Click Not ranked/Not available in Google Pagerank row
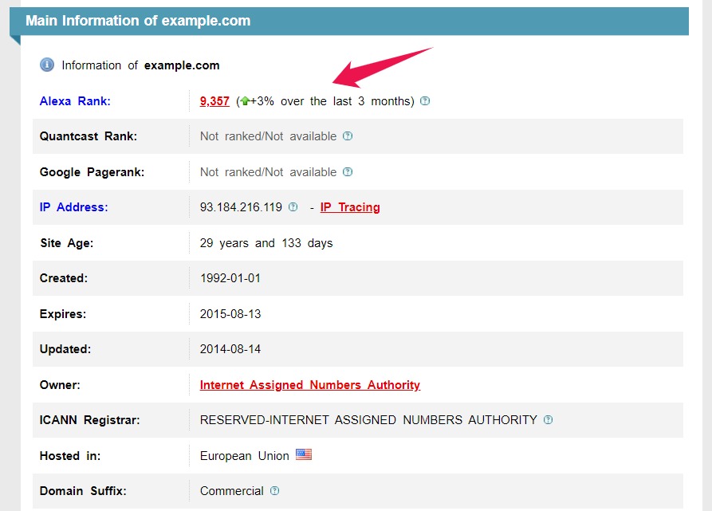 (269, 172)
